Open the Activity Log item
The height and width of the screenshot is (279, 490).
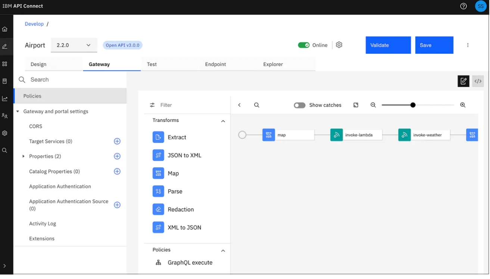pos(43,224)
